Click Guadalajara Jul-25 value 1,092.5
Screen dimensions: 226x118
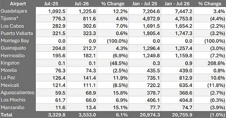coord(57,11)
